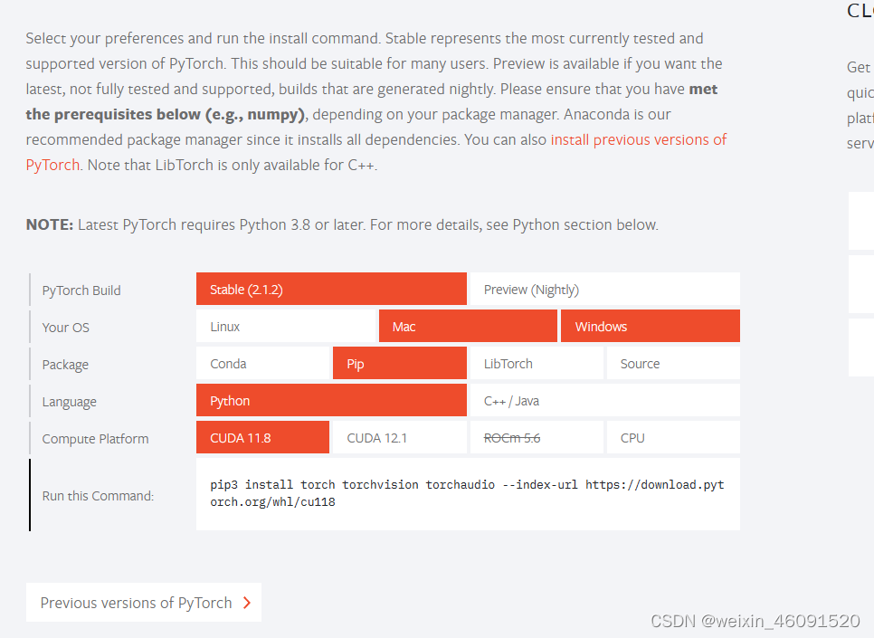
Task: Choose CUDA 11.8 compute platform
Action: pyautogui.click(x=262, y=438)
